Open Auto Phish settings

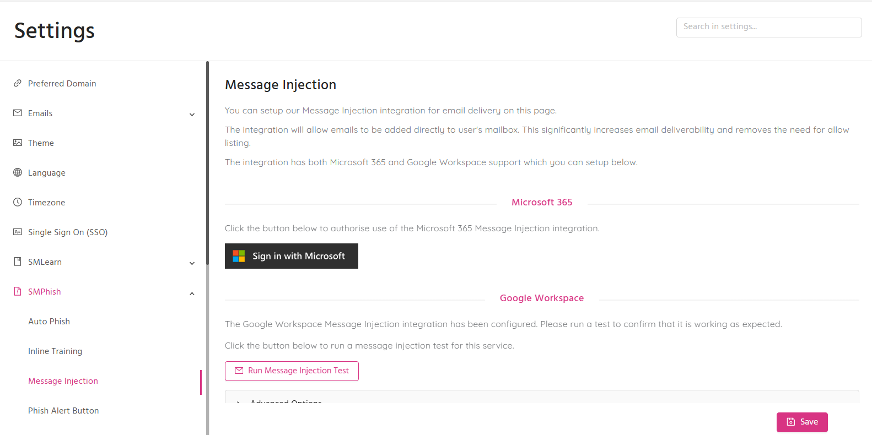point(49,322)
